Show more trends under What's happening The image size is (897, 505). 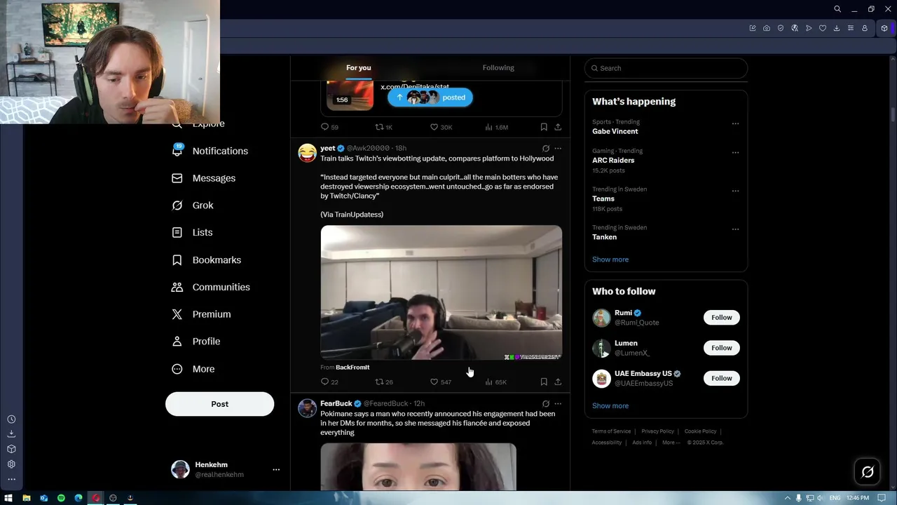point(610,260)
